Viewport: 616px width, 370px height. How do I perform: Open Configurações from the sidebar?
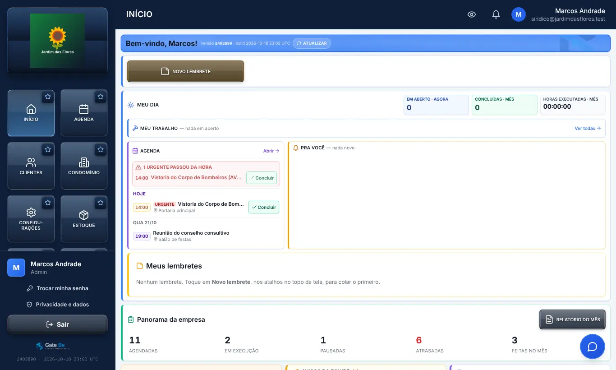[31, 219]
